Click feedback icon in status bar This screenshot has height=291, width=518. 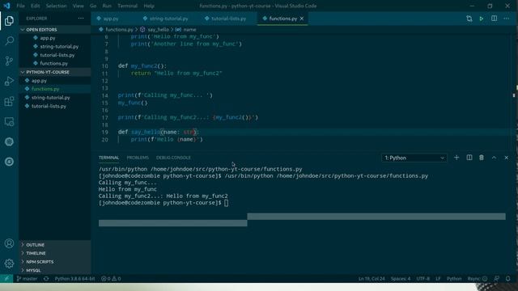click(496, 278)
